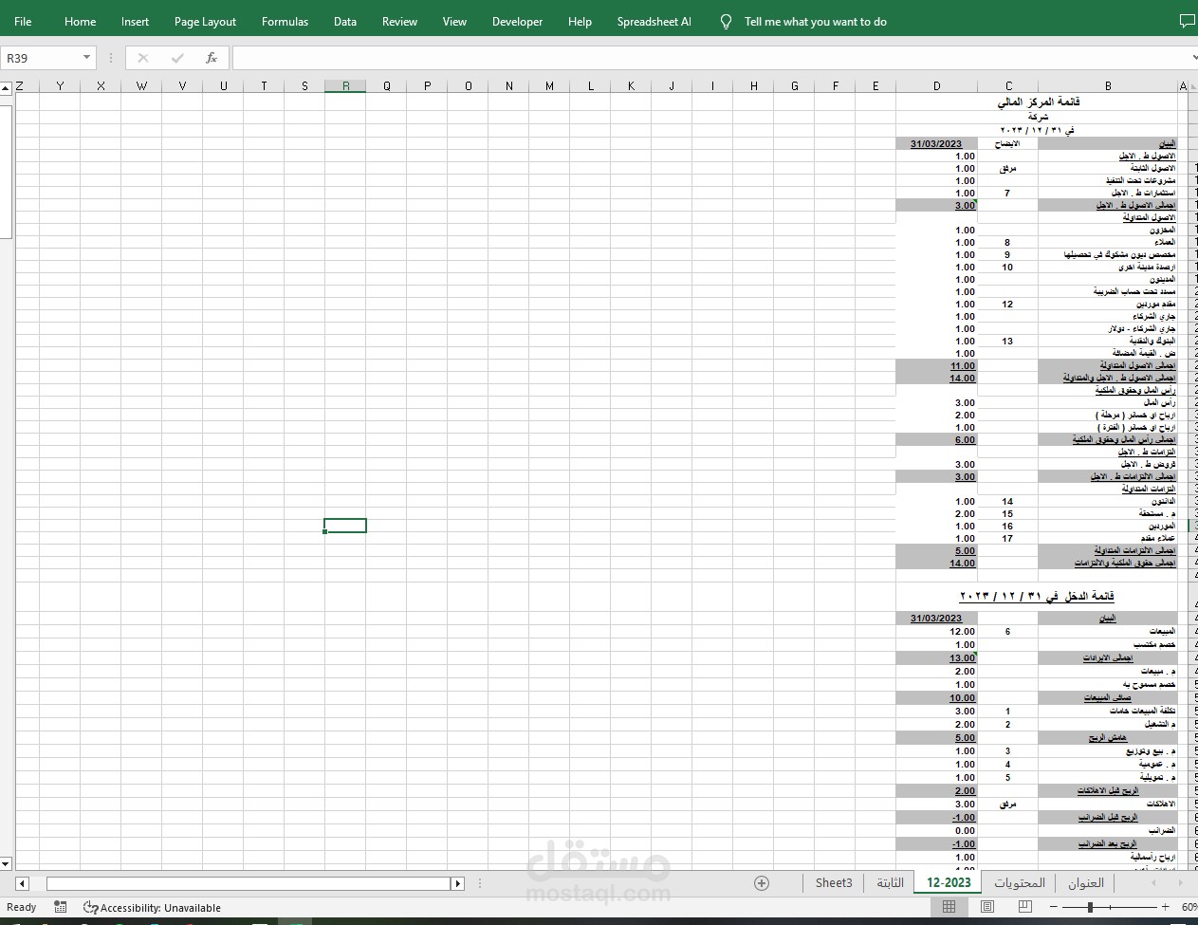Viewport: 1198px width, 925px height.
Task: Click the horizontal scrollbar thumb
Action: [248, 883]
